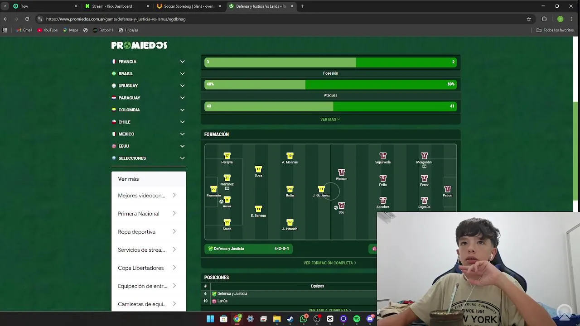Close the Flow tab
Viewport: 580px width, 326px height.
76,6
